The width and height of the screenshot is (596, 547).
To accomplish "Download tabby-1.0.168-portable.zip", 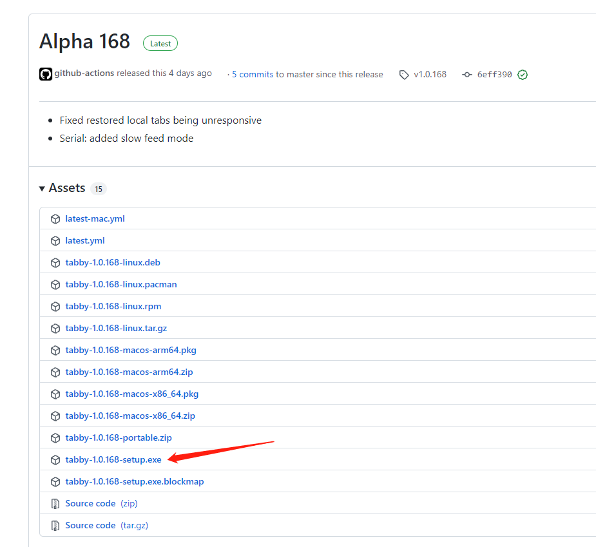I will point(119,438).
